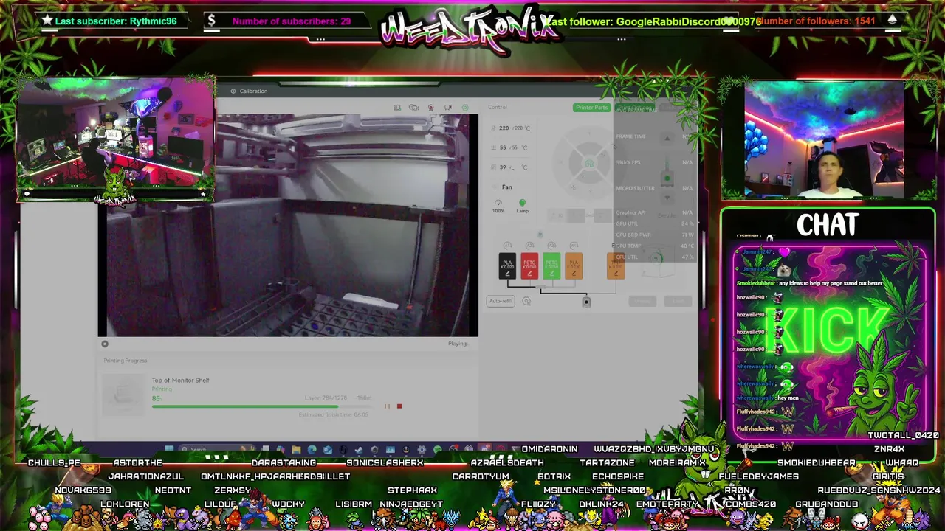Click the room webcam thumbnail
This screenshot has height=531, width=945.
(x=115, y=139)
